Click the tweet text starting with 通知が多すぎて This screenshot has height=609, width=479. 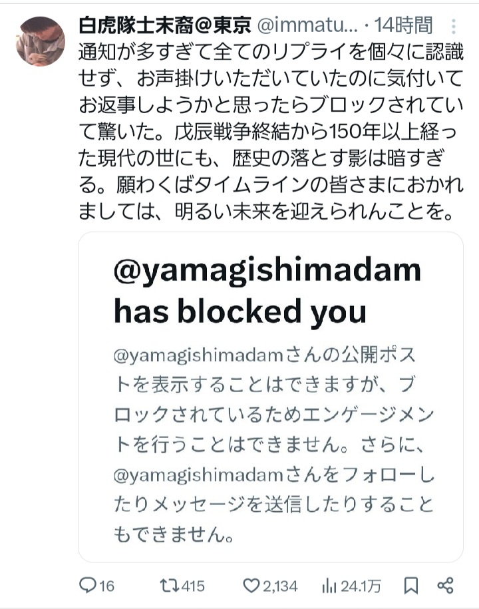(x=271, y=131)
